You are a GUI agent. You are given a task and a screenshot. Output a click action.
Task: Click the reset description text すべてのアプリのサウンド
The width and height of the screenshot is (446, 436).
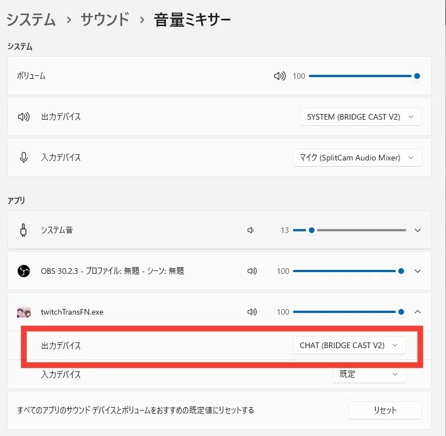click(135, 410)
